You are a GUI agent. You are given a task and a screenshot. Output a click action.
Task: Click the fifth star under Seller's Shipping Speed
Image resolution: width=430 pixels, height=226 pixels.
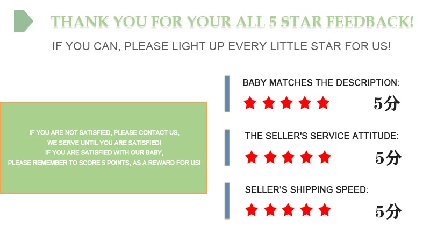pos(325,210)
